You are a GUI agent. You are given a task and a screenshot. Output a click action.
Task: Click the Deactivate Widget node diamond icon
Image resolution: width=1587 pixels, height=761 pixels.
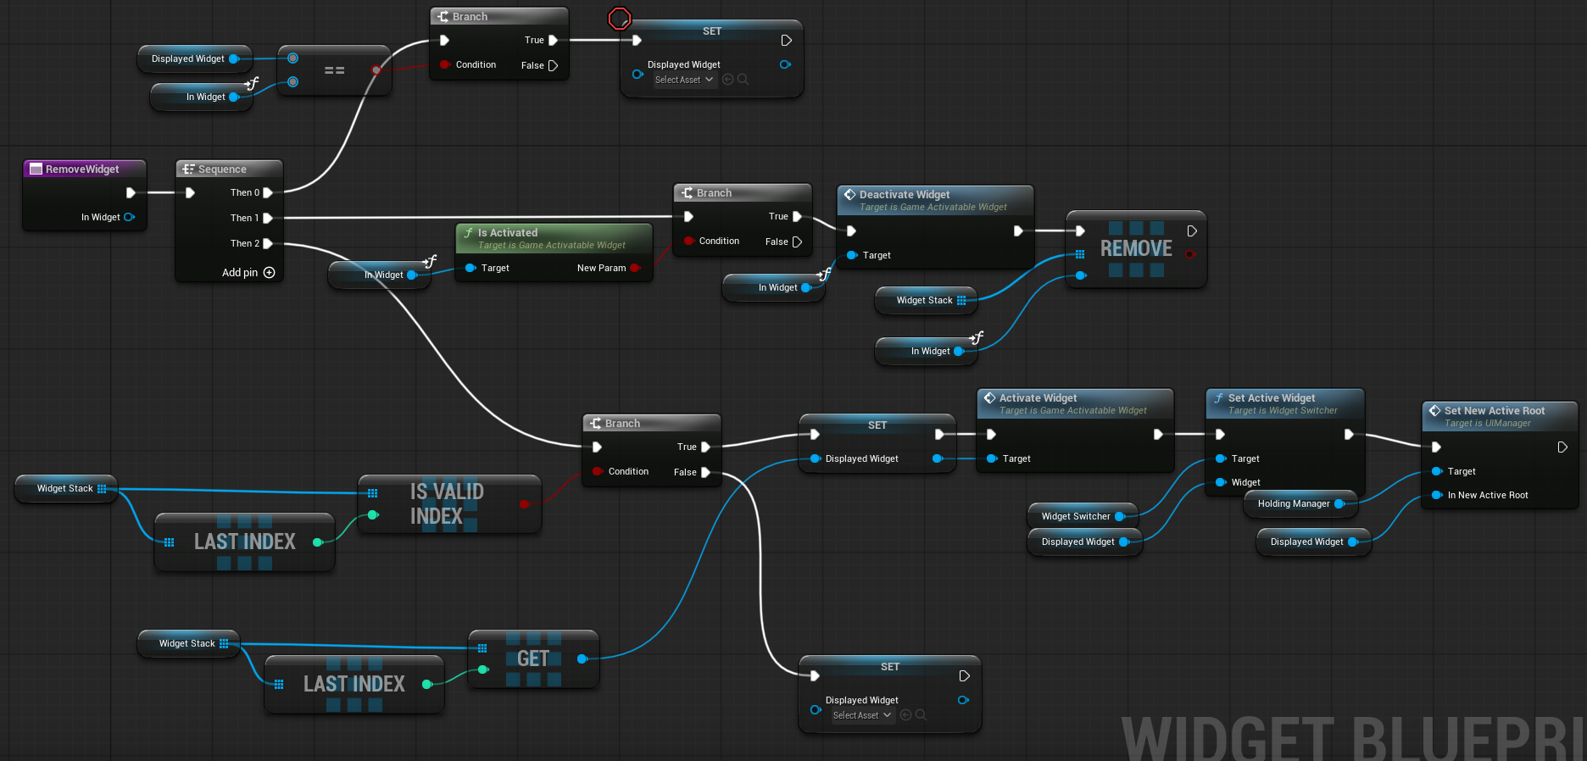849,195
